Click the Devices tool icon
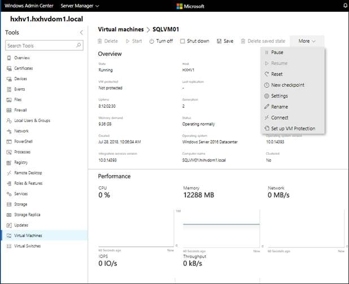Screen dimensions: 349x284 click(x=9, y=79)
